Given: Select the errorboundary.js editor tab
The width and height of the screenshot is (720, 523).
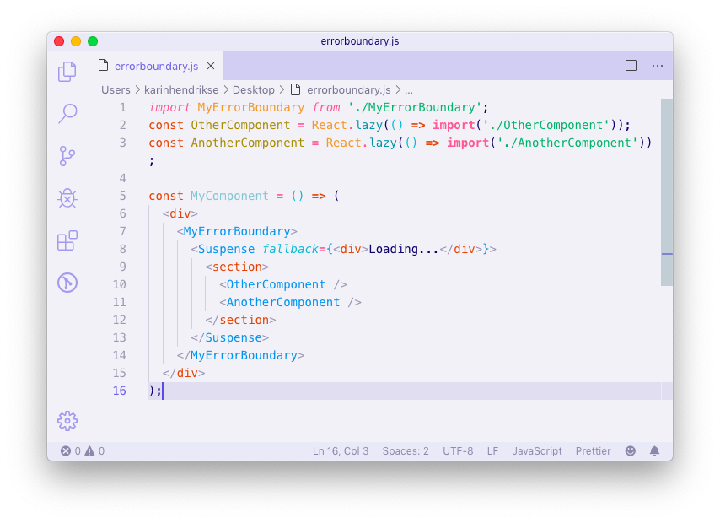Looking at the screenshot, I should click(x=156, y=66).
